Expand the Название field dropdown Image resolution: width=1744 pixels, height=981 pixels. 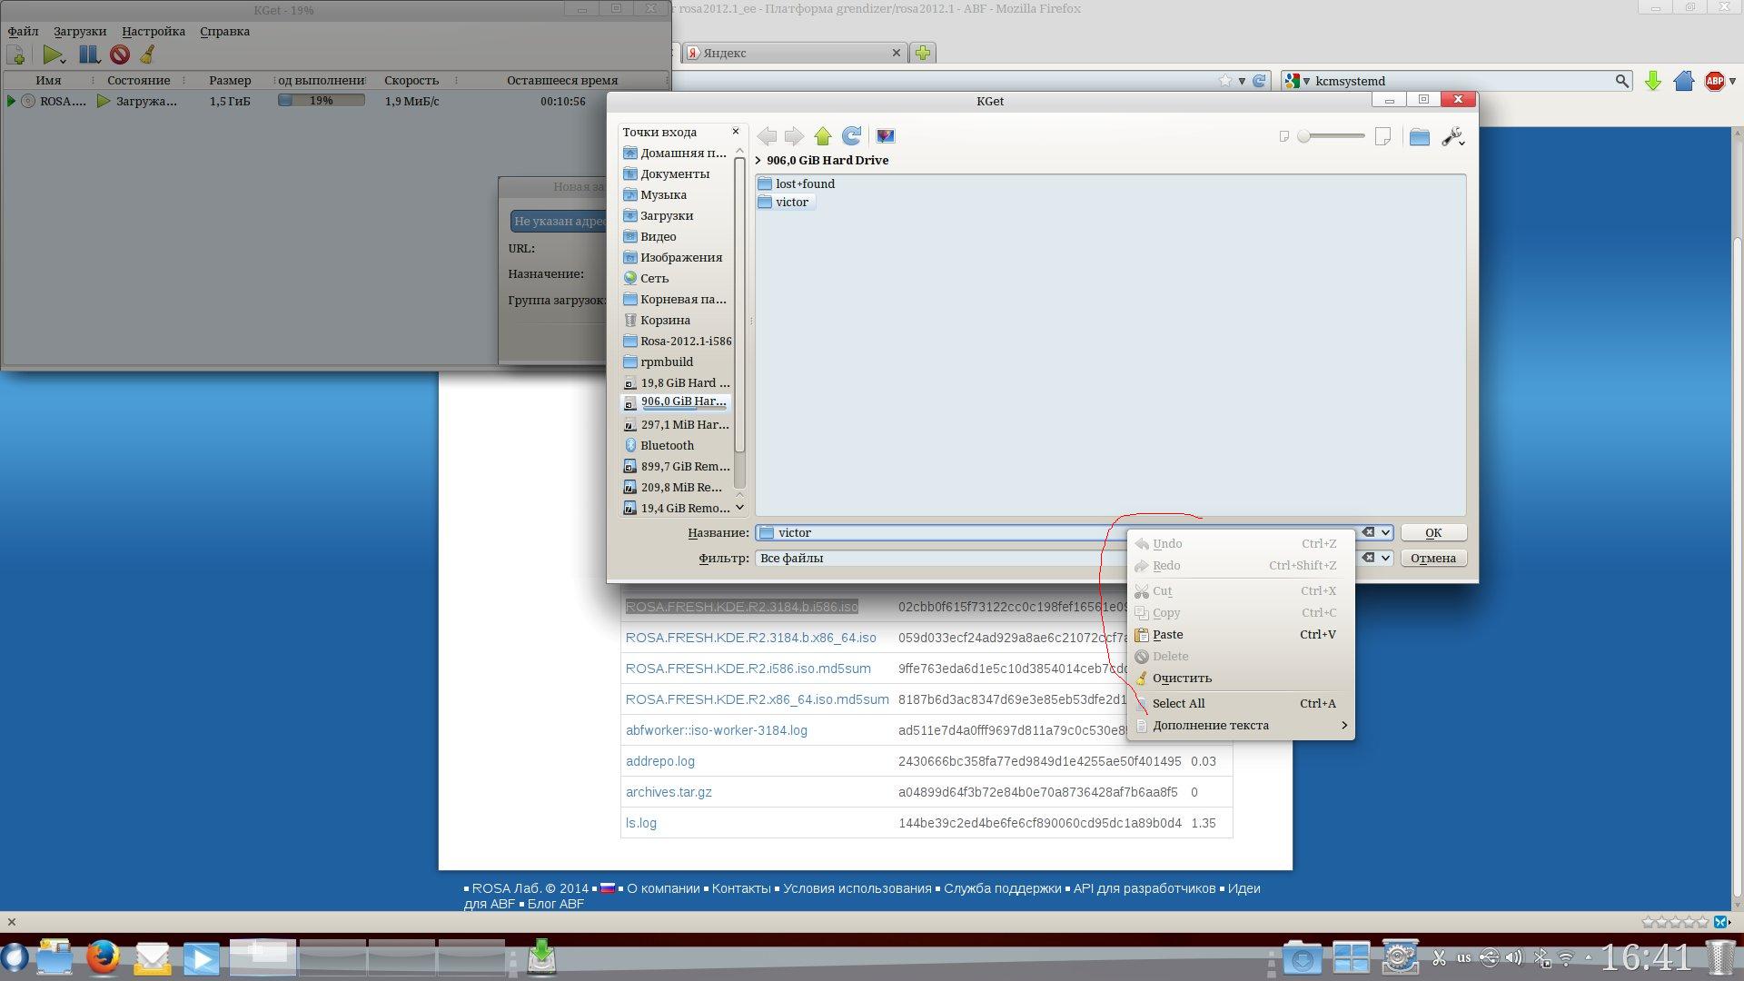click(1385, 533)
